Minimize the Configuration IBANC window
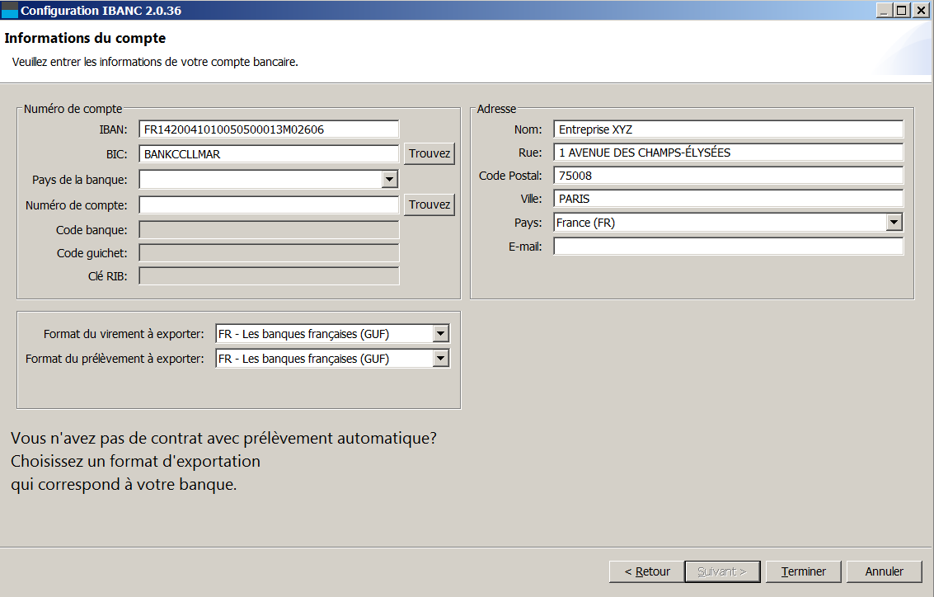Image resolution: width=934 pixels, height=597 pixels. point(885,10)
